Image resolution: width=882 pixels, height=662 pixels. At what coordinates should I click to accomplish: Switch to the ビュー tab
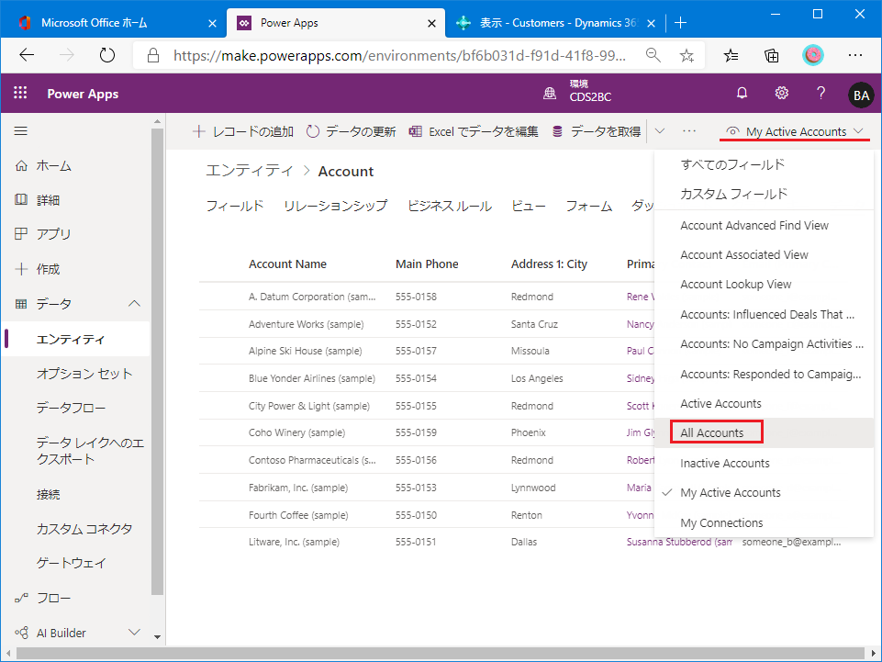coord(528,206)
